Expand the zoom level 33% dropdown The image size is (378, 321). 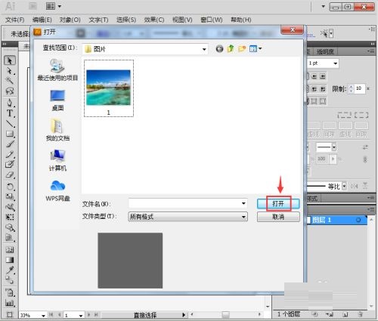tap(43, 315)
